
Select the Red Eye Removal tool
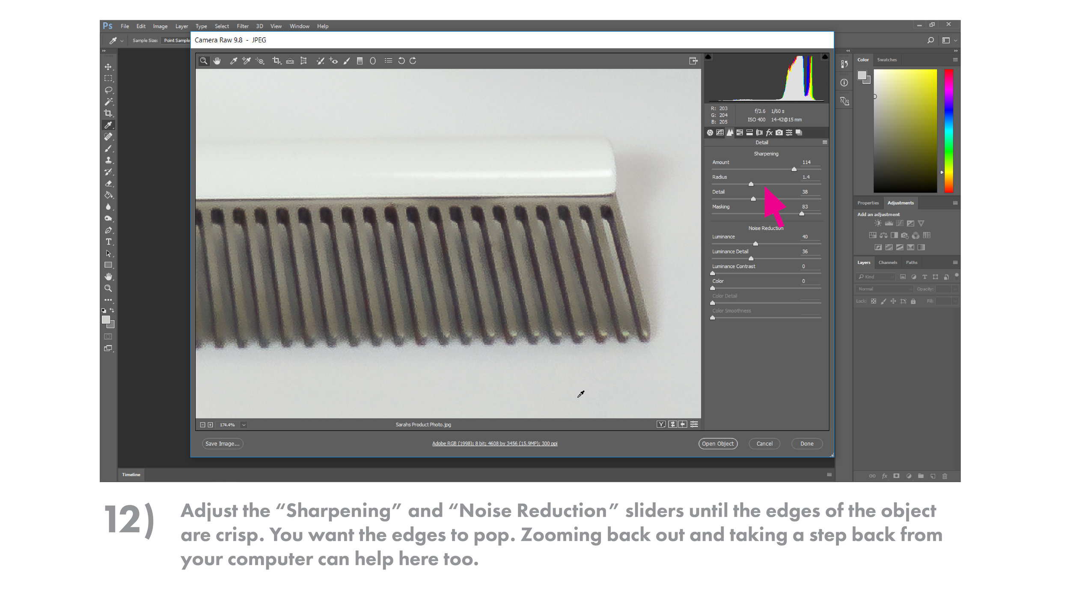333,61
